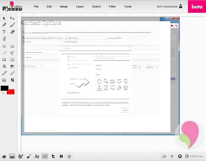Viewport: 206px width, 161px height.
Task: Select the Rectangle shape tool
Action: 4,60
